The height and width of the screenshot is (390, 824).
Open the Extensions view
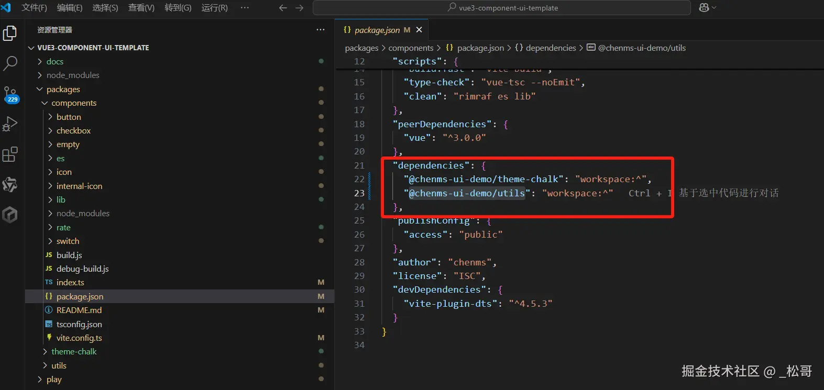tap(10, 154)
